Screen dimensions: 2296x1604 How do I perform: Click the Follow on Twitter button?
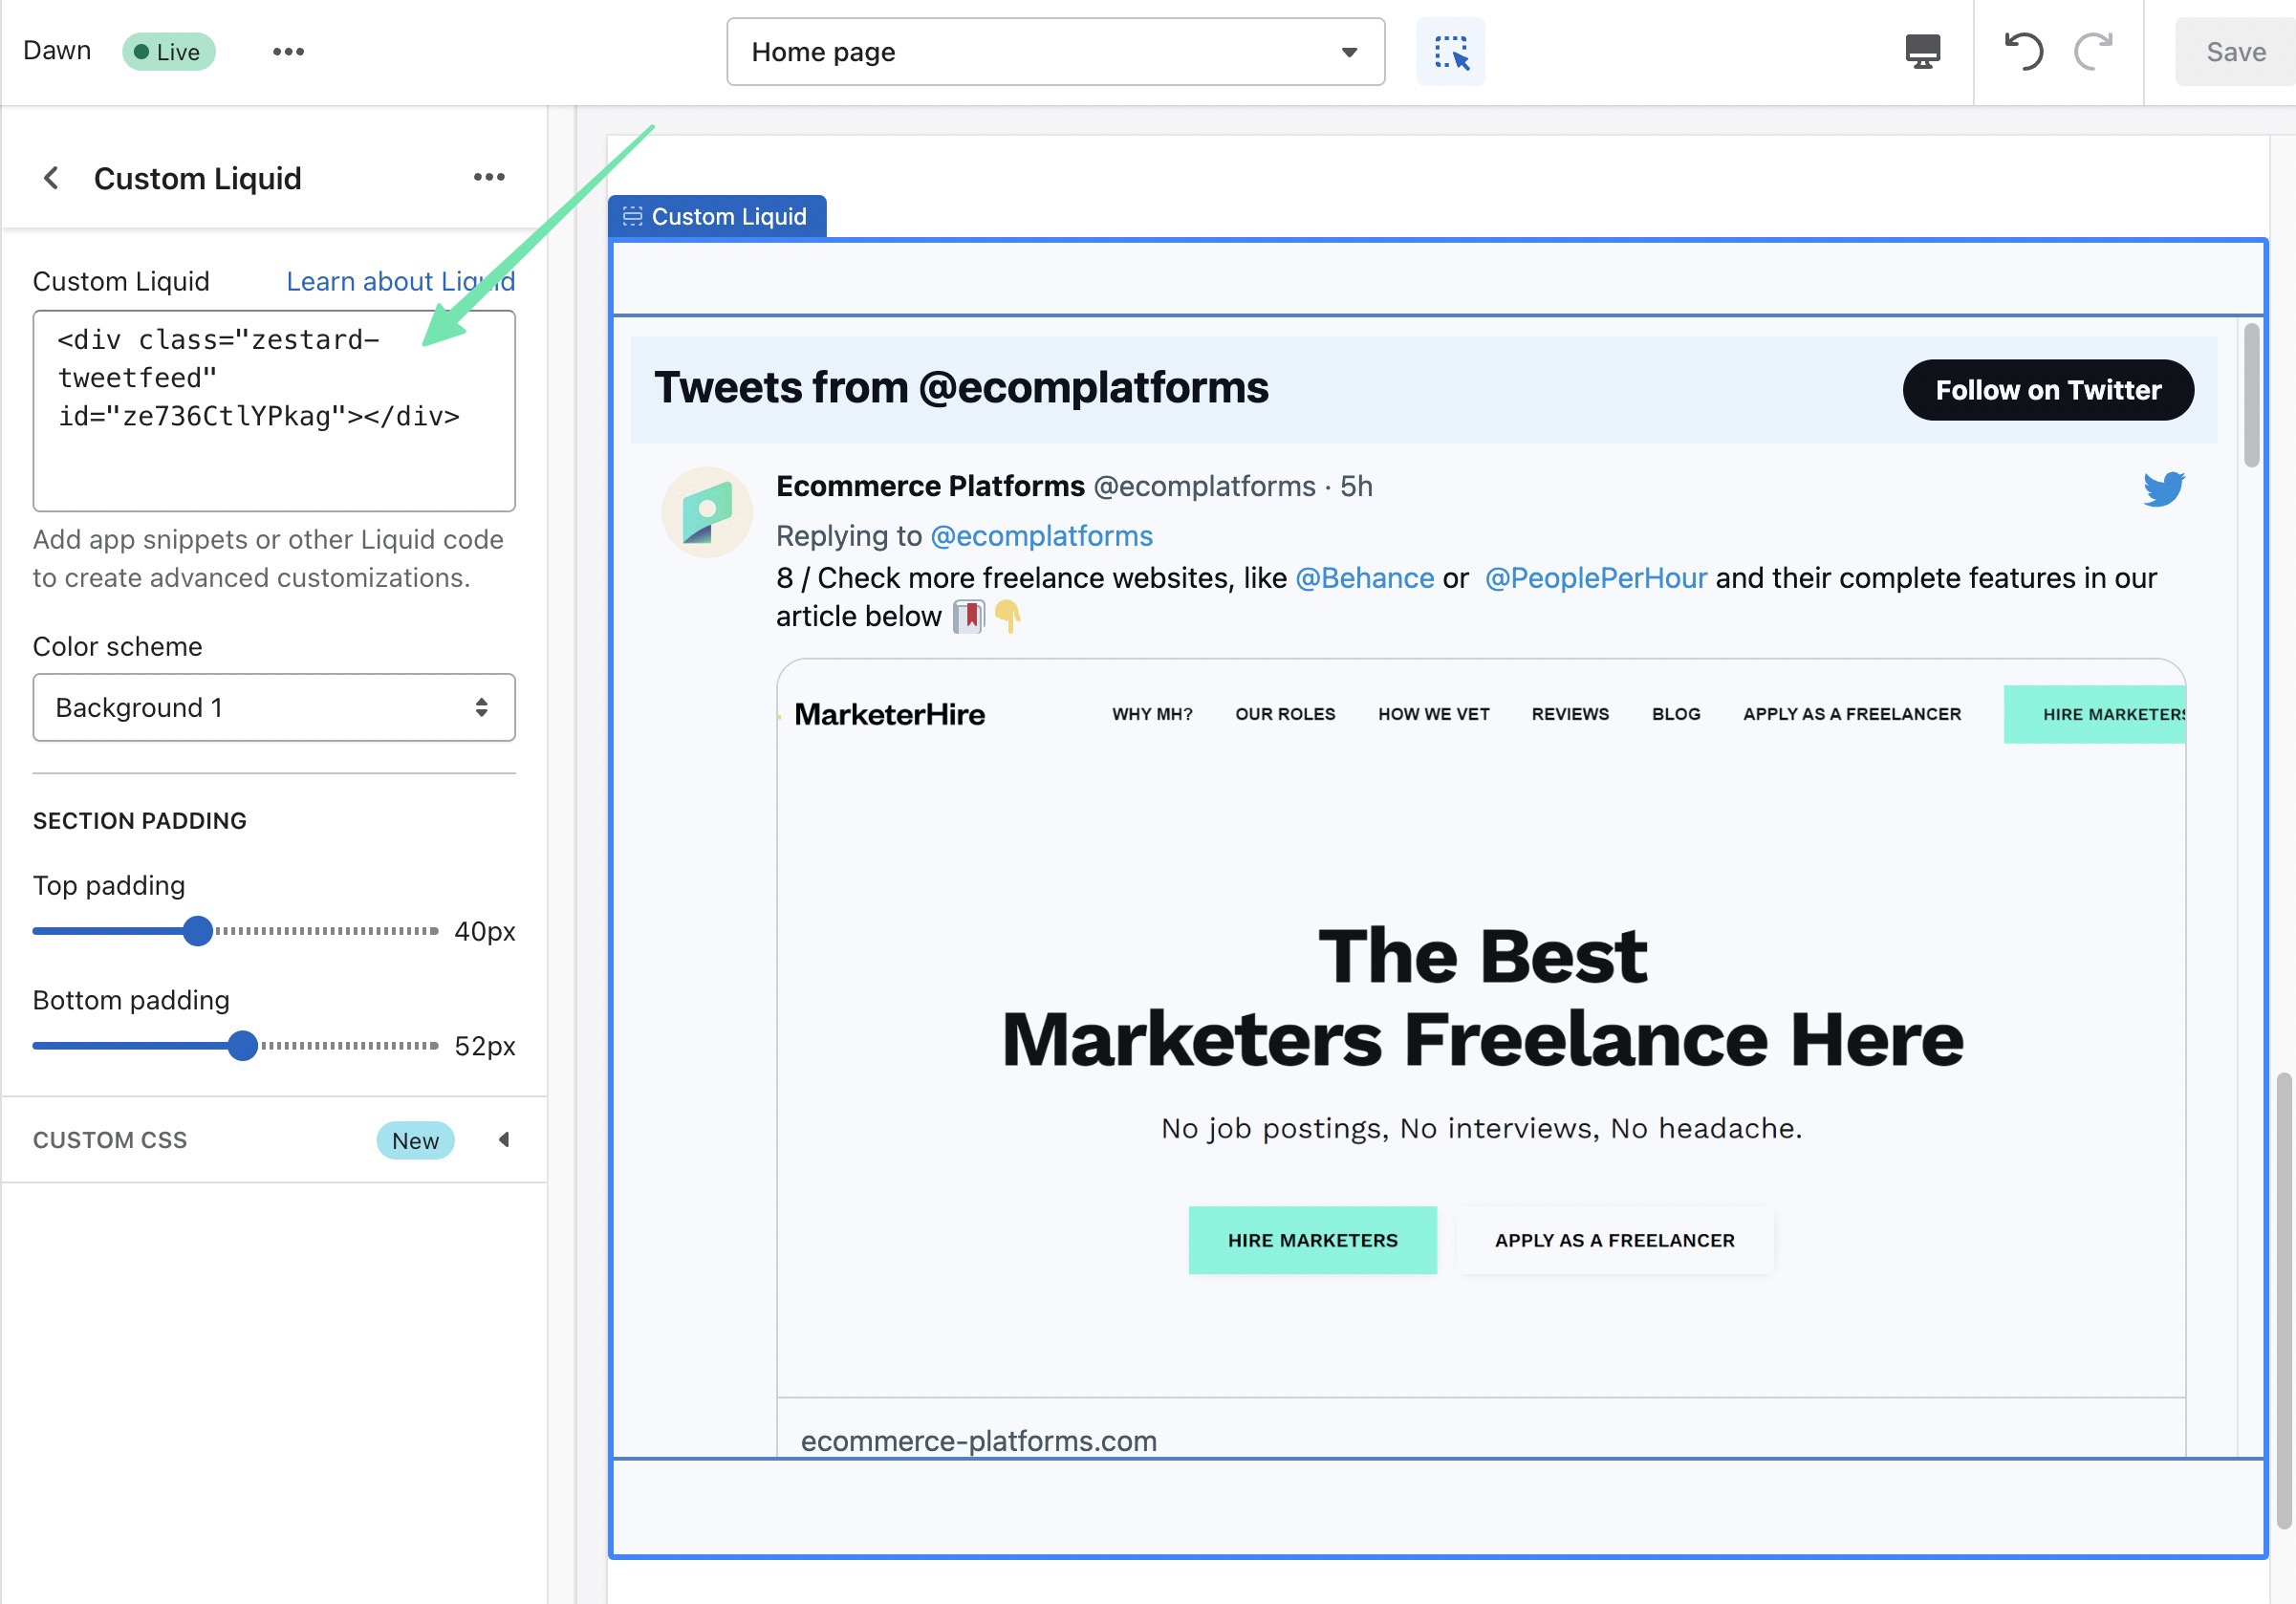tap(2047, 390)
